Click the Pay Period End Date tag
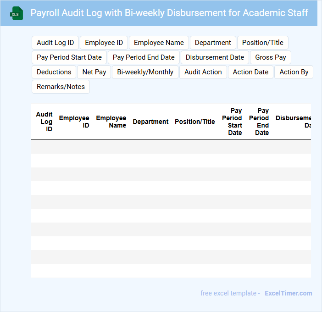 (144, 57)
